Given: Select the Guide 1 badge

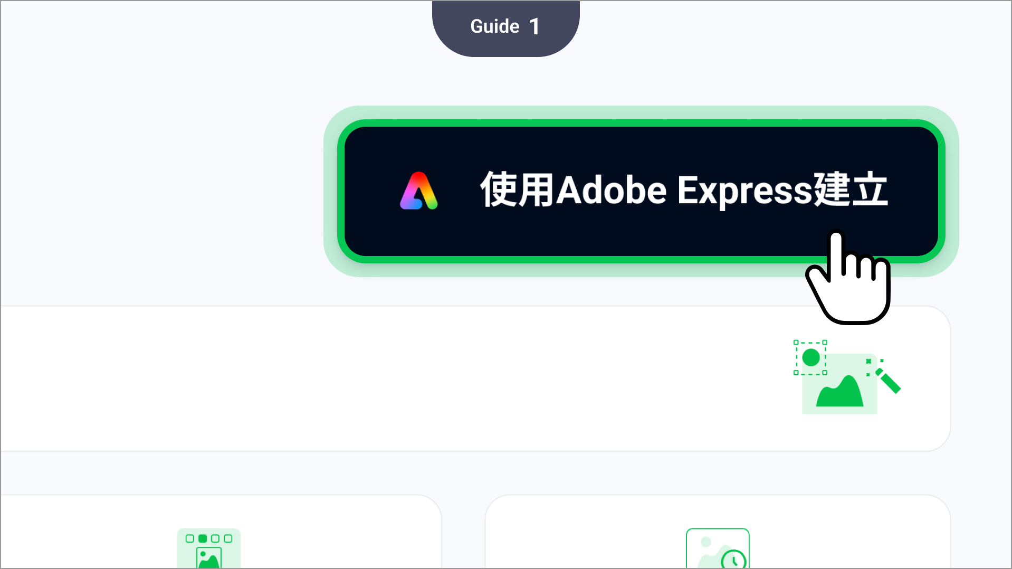Looking at the screenshot, I should [505, 27].
